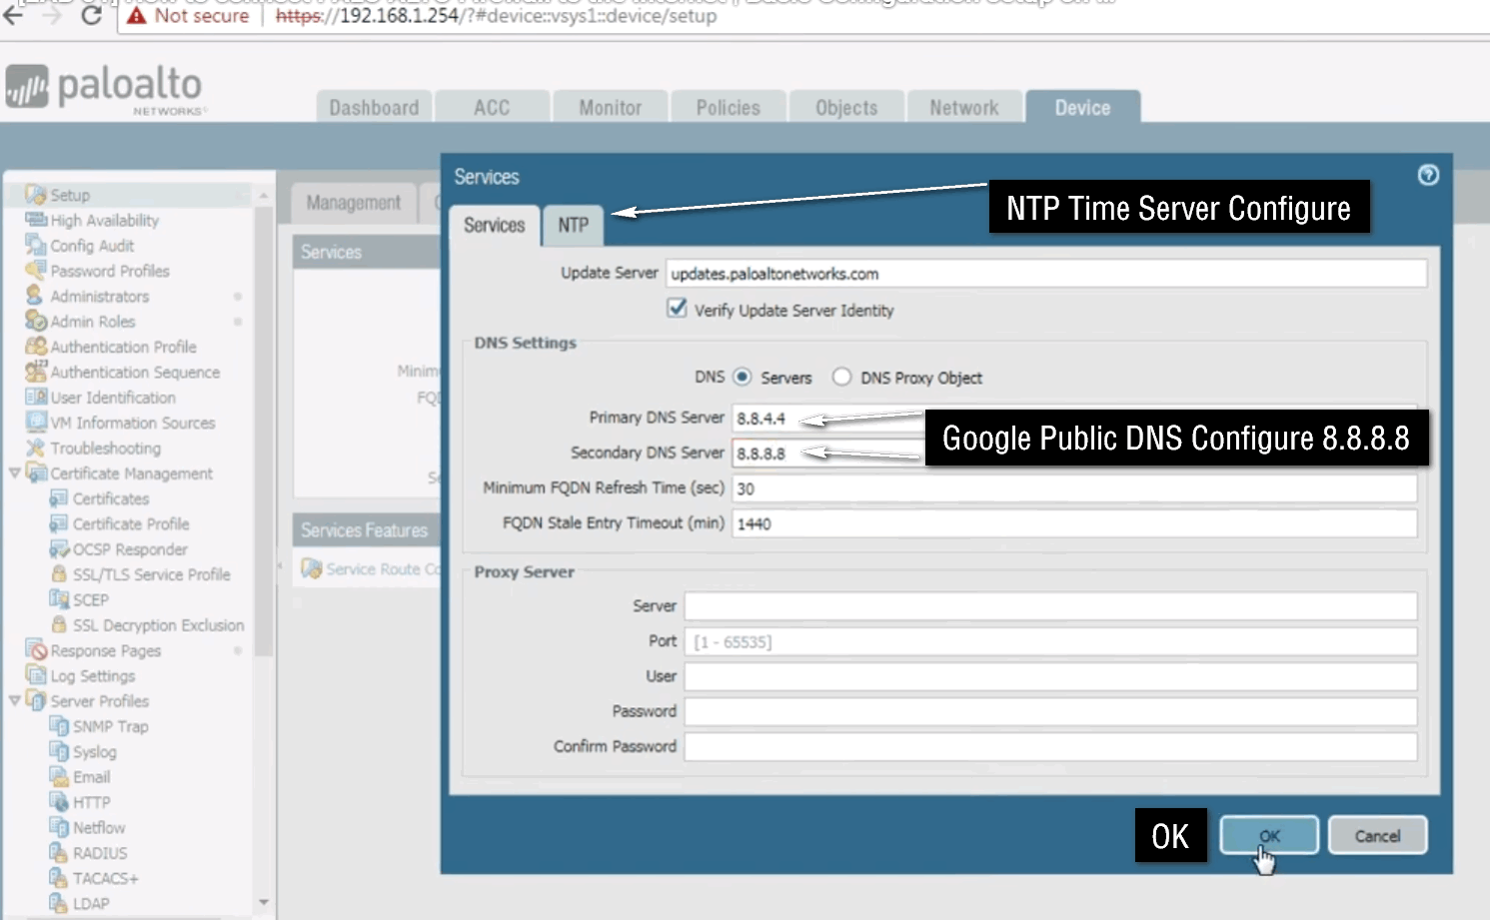Open the Authentication Profile icon

point(36,347)
